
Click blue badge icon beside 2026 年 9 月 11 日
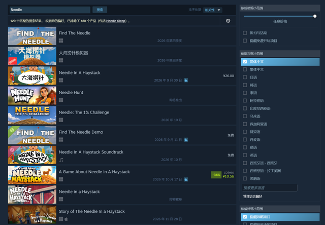click(x=186, y=140)
